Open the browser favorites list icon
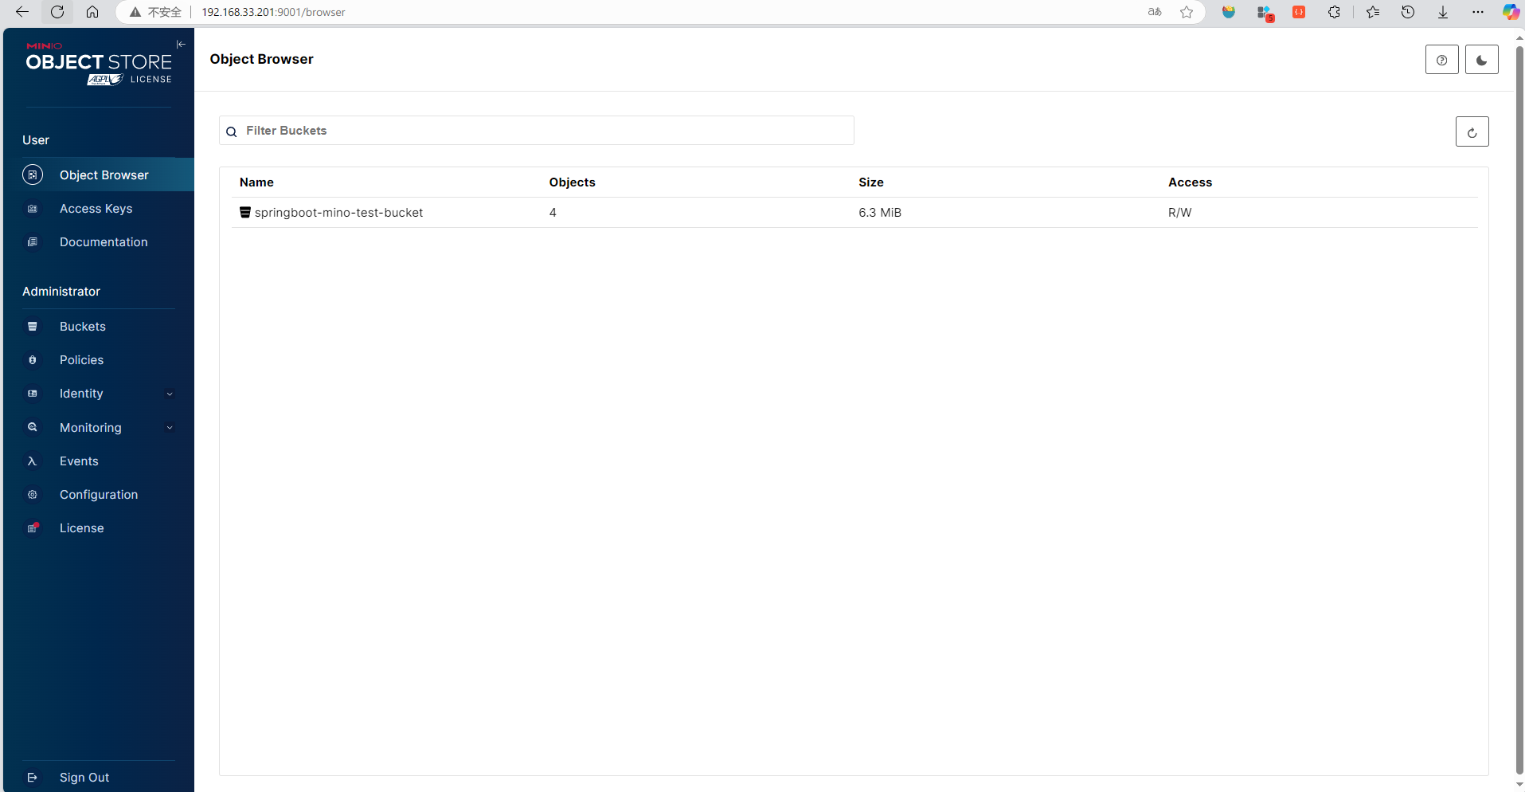The width and height of the screenshot is (1525, 792). [1373, 12]
